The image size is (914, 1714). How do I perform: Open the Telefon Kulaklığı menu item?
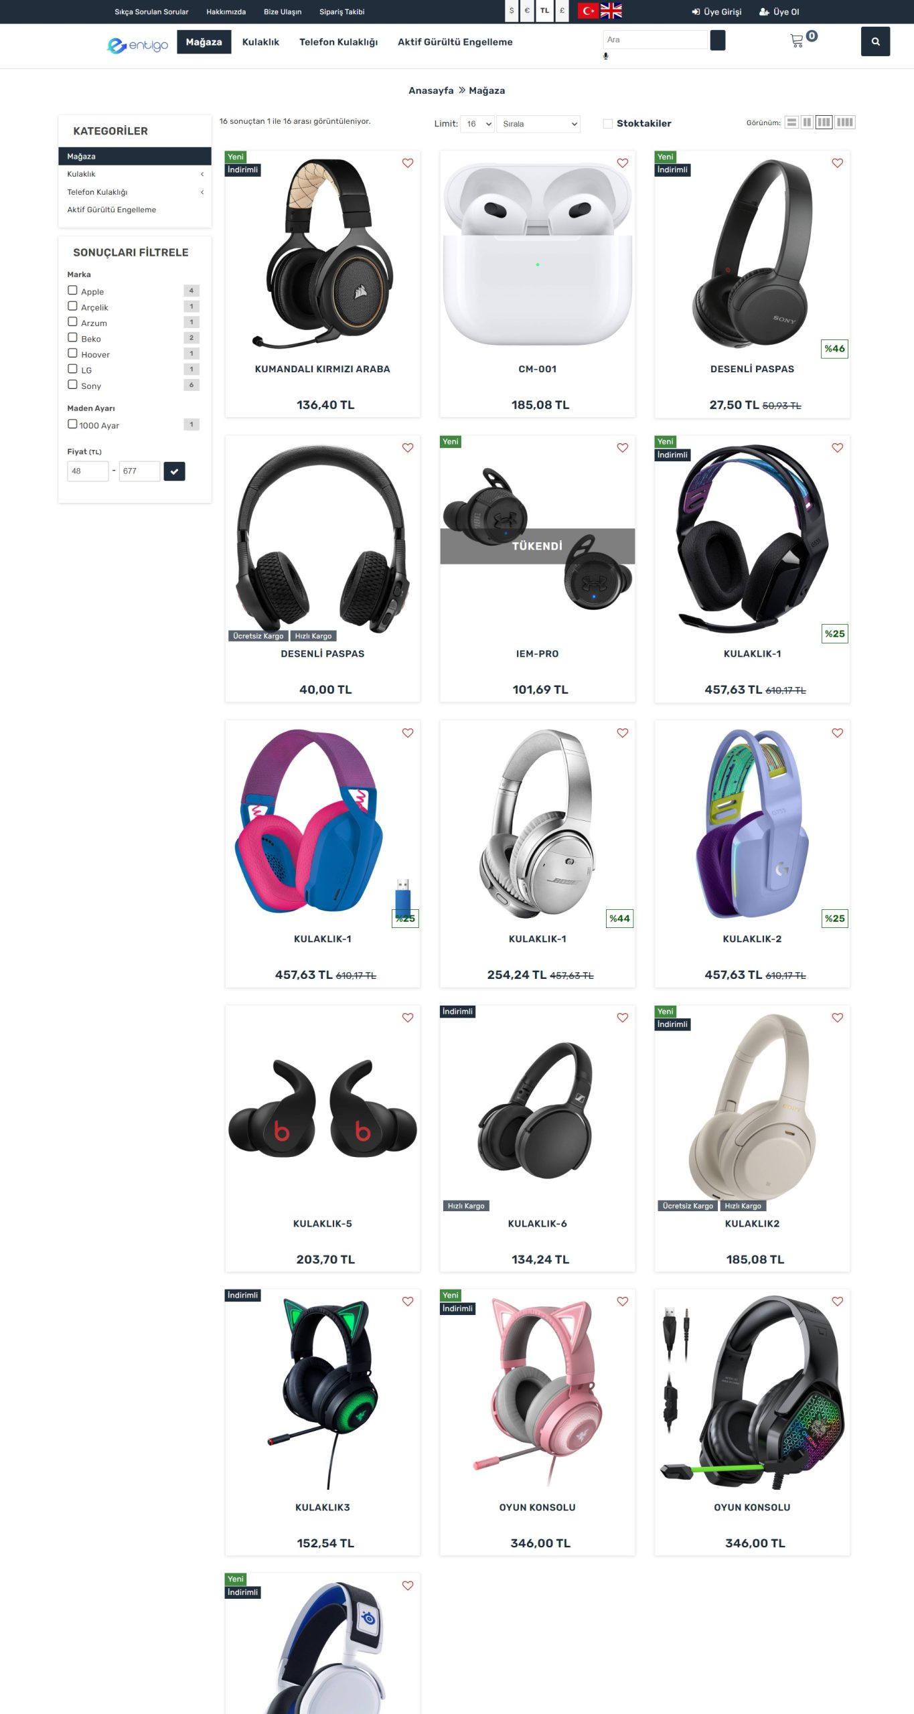[x=338, y=42]
